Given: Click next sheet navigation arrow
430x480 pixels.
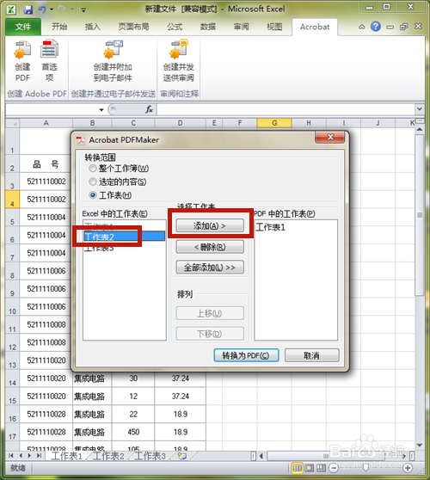Looking at the screenshot, I should click(30, 456).
